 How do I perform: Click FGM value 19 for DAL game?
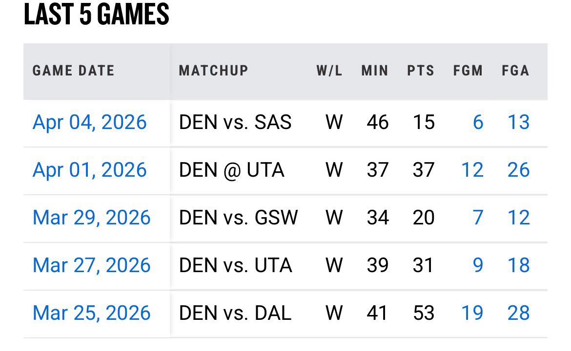point(472,313)
